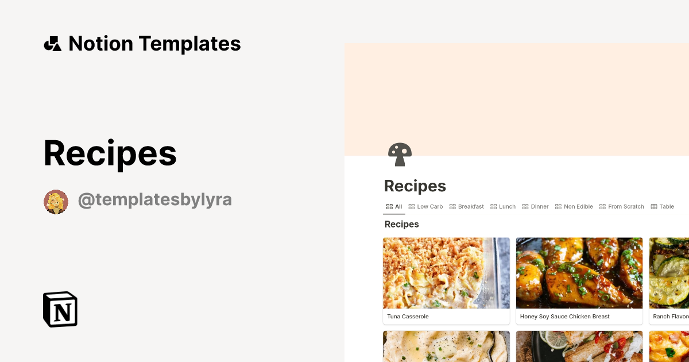Open the Tuna Casserole recipe card

(446, 281)
